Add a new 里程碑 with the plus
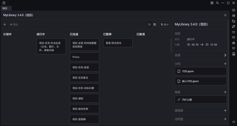This screenshot has width=237, height=126. point(225,111)
